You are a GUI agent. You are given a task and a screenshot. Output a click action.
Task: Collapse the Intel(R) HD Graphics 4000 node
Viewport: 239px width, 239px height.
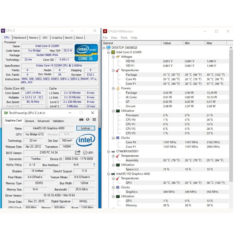109,174
